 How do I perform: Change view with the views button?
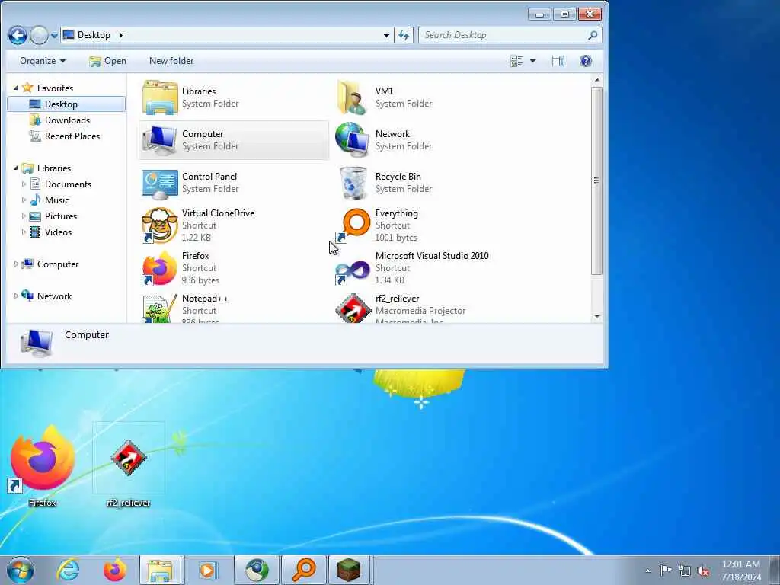pyautogui.click(x=517, y=61)
